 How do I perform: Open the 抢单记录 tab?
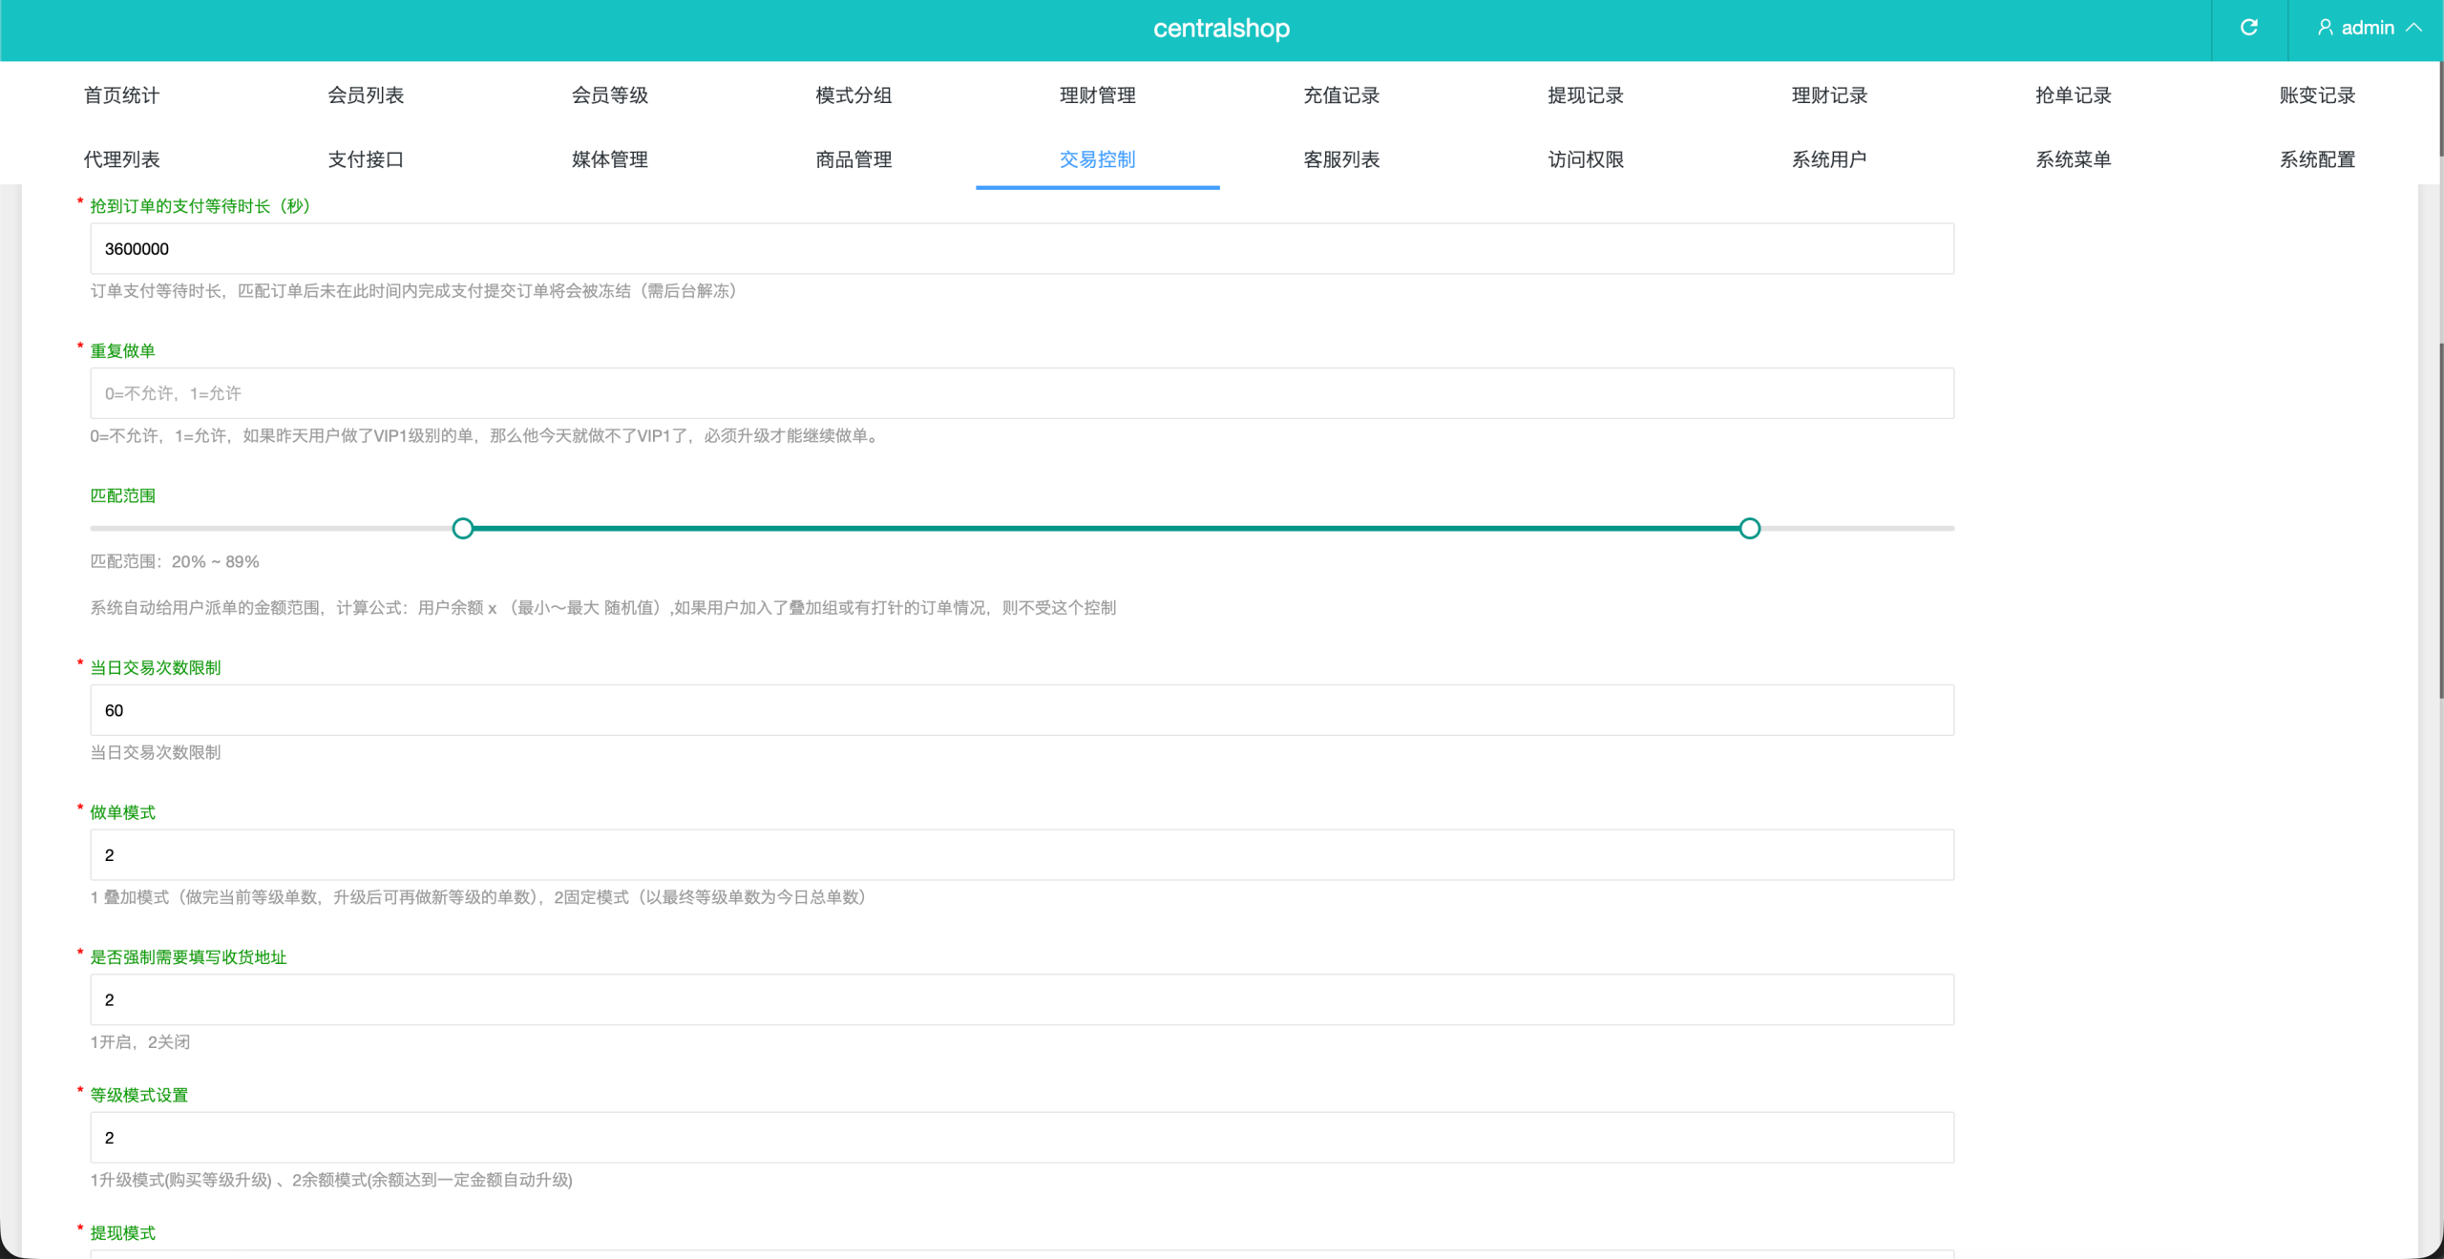click(x=2073, y=95)
